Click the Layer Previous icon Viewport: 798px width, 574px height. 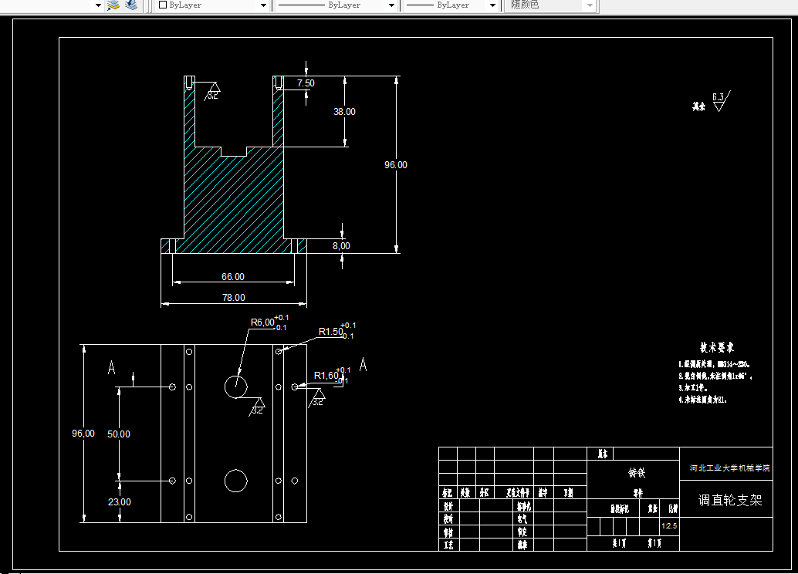coord(131,5)
